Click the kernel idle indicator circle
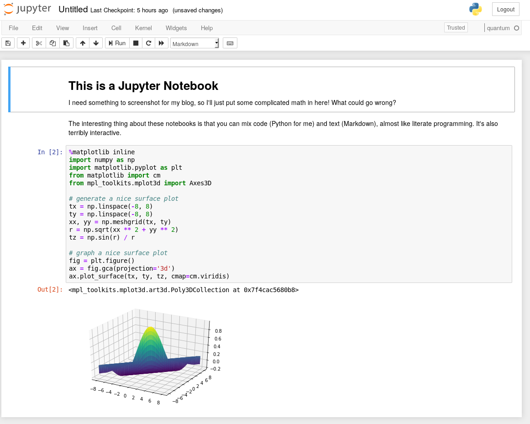Screen dimensions: 530x424 pos(516,28)
